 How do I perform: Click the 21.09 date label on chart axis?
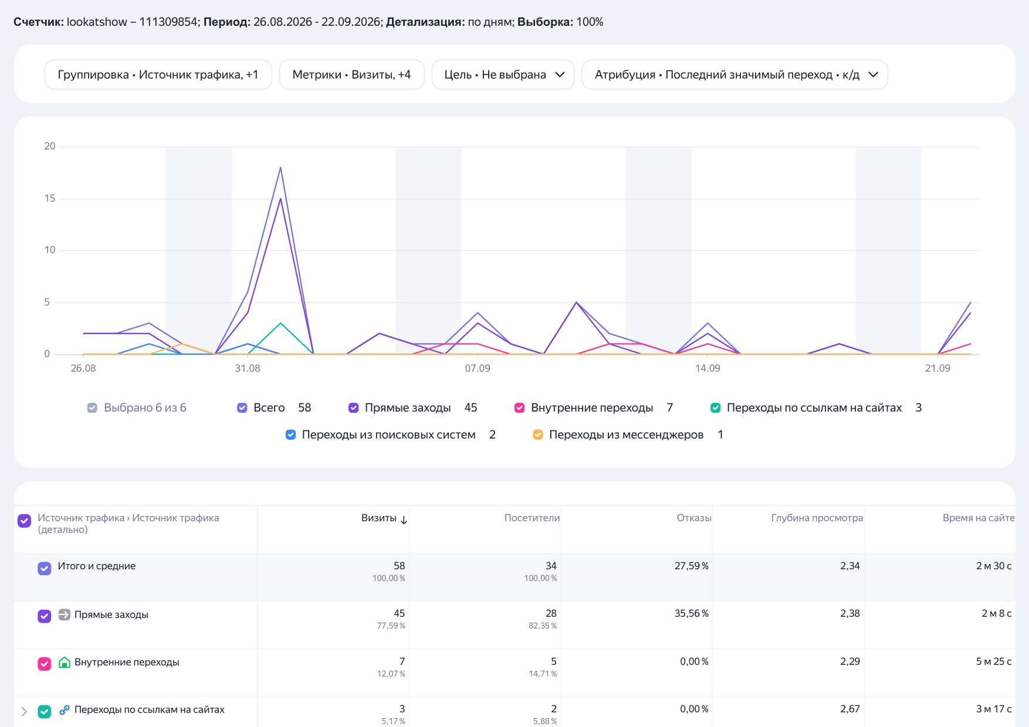pos(937,368)
